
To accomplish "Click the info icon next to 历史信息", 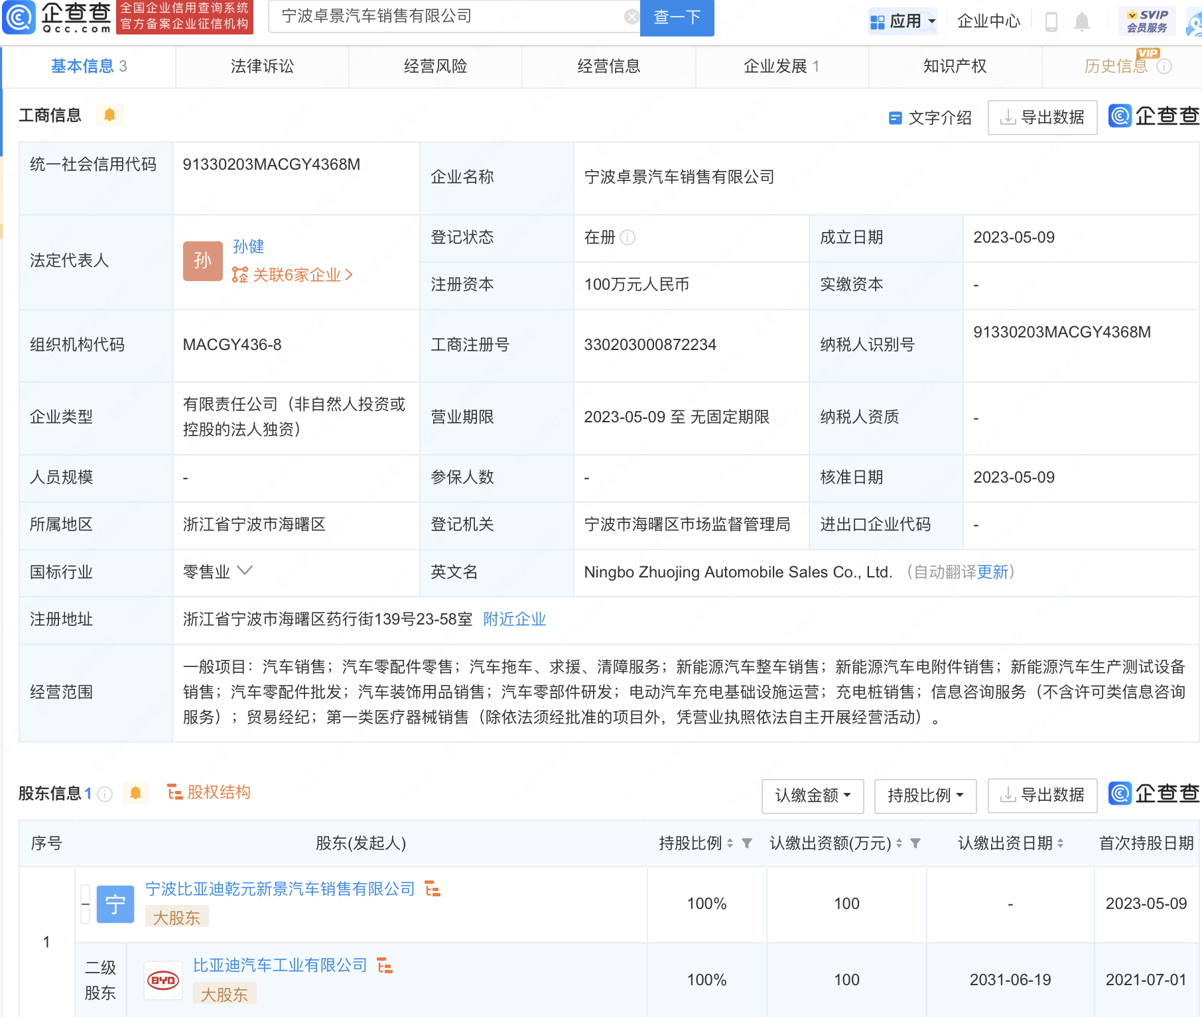I will coord(1164,66).
